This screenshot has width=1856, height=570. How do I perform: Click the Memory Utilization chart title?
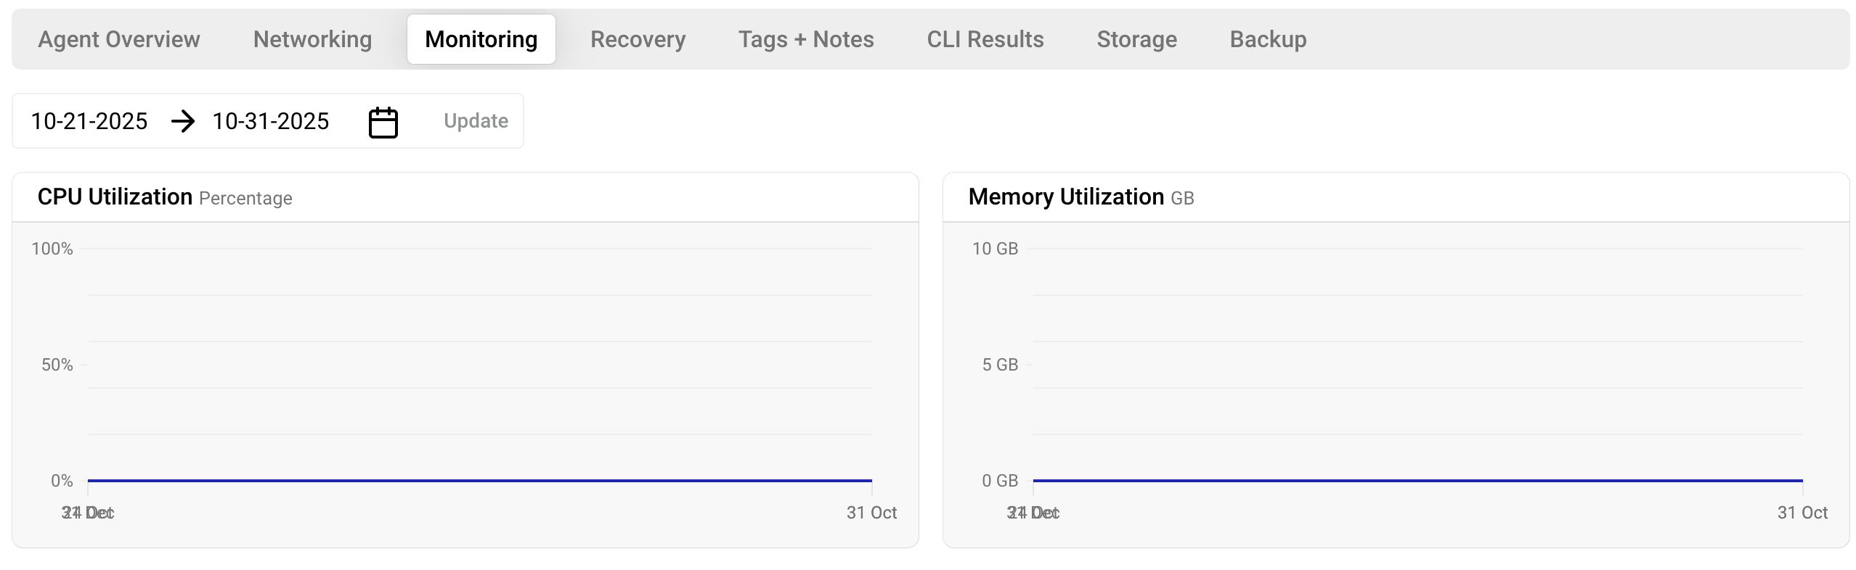pos(1066,197)
